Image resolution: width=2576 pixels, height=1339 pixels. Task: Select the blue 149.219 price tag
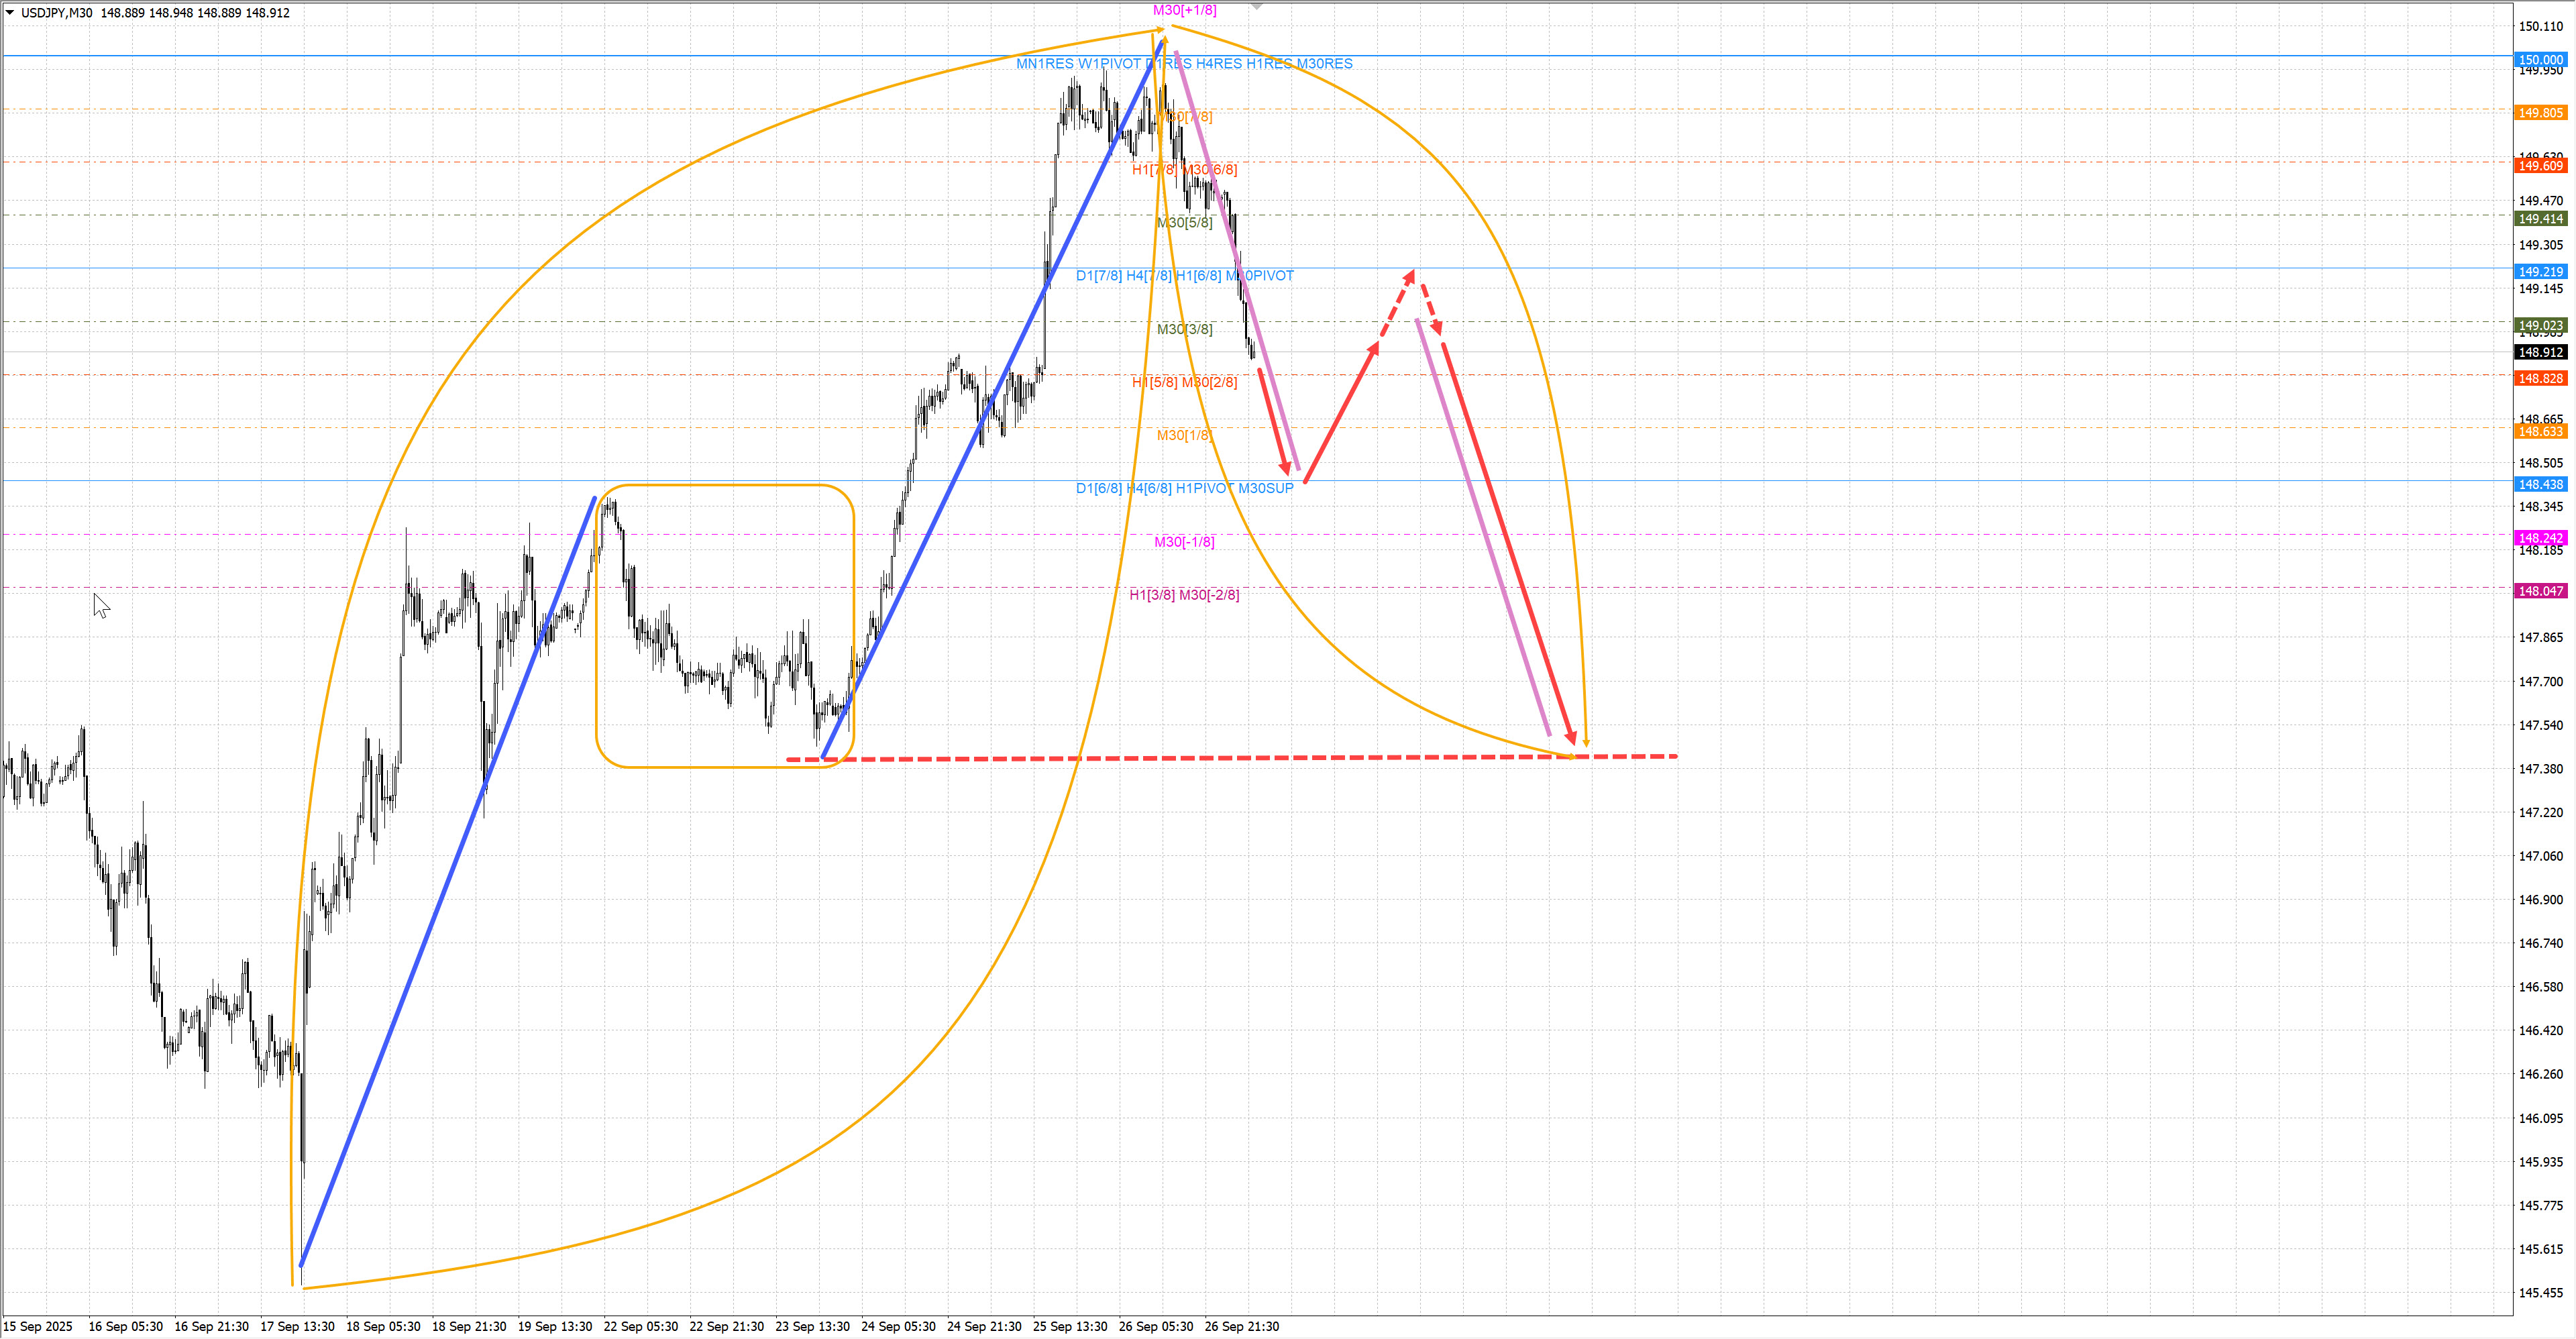coord(2540,272)
